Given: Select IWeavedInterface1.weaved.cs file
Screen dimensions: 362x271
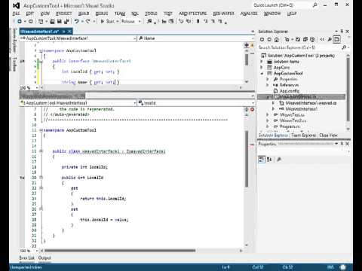Looking at the screenshot, I should click(311, 103).
